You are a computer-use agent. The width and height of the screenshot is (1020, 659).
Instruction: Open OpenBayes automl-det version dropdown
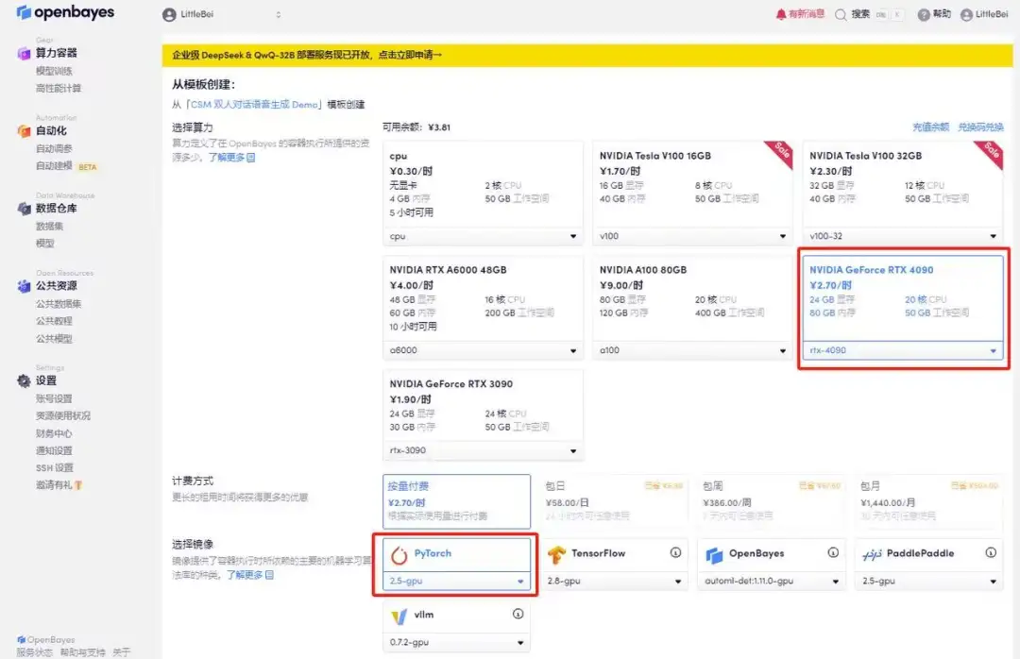click(x=772, y=581)
